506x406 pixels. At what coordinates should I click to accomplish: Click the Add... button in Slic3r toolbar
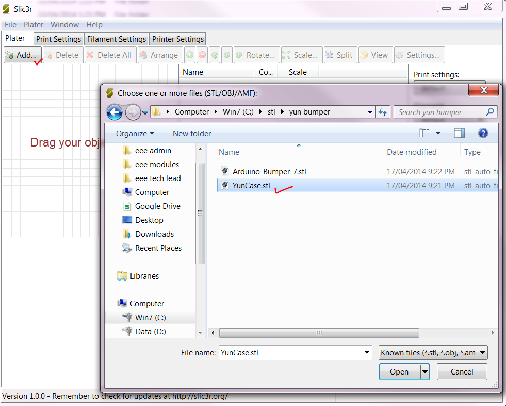(23, 55)
